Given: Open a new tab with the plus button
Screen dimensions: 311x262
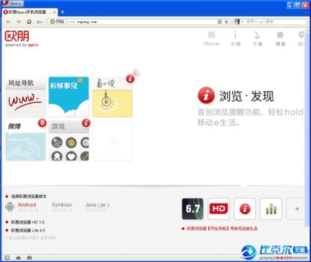Looking at the screenshot, I should [x=63, y=12].
